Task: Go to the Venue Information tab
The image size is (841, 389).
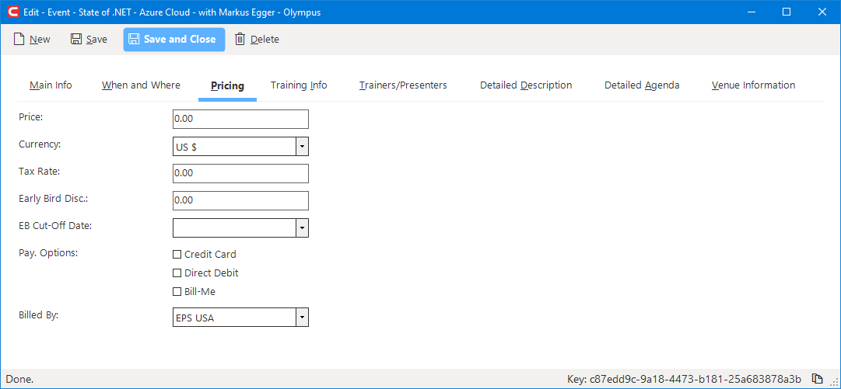Action: click(x=753, y=85)
